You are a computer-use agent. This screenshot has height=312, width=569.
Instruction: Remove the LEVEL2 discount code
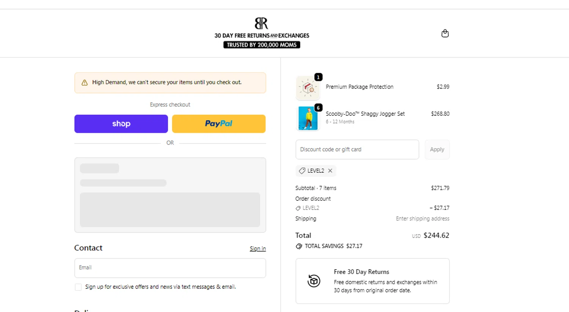coord(330,171)
